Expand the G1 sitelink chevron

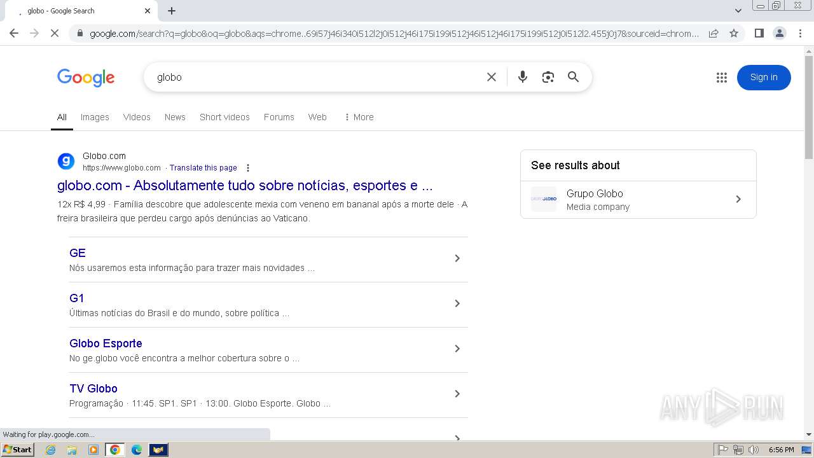pos(457,303)
